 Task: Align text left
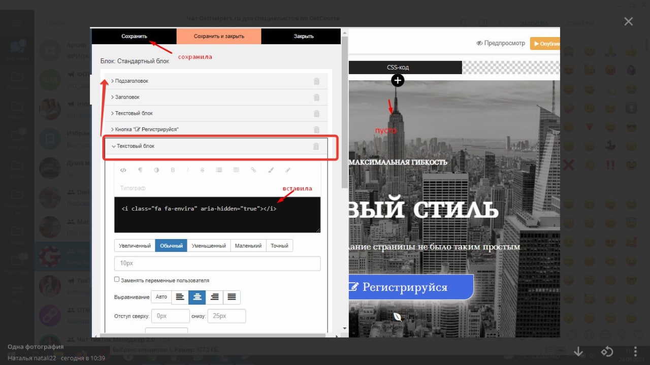point(180,297)
